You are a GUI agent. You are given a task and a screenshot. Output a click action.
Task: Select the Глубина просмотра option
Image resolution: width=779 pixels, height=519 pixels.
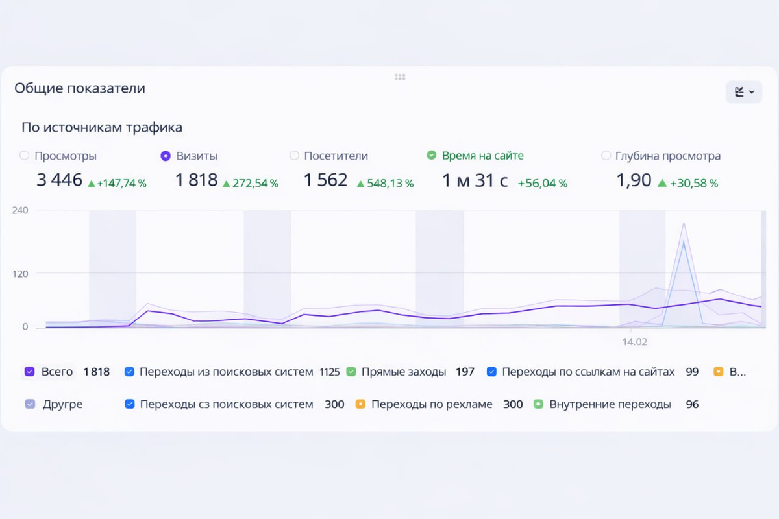(x=606, y=156)
